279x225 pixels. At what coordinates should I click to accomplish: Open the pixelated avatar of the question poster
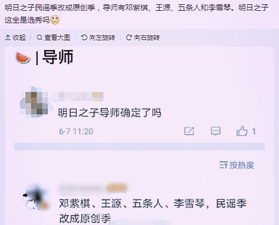point(35,103)
